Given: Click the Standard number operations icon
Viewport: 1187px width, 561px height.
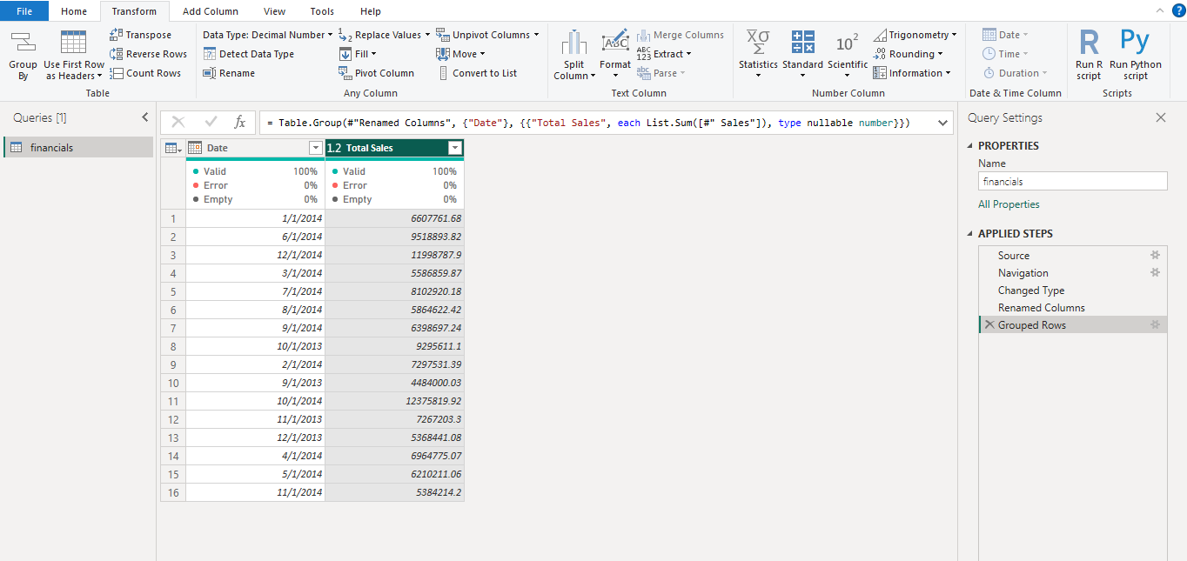Looking at the screenshot, I should 802,41.
